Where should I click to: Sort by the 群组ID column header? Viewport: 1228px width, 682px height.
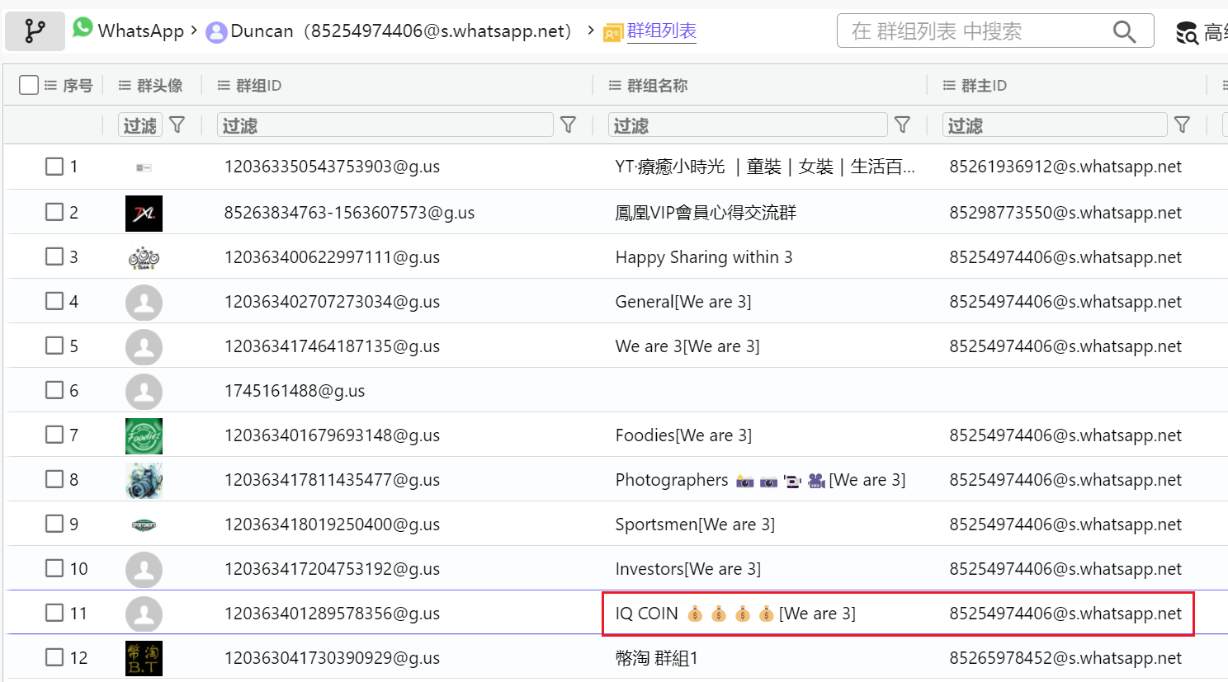click(x=257, y=86)
